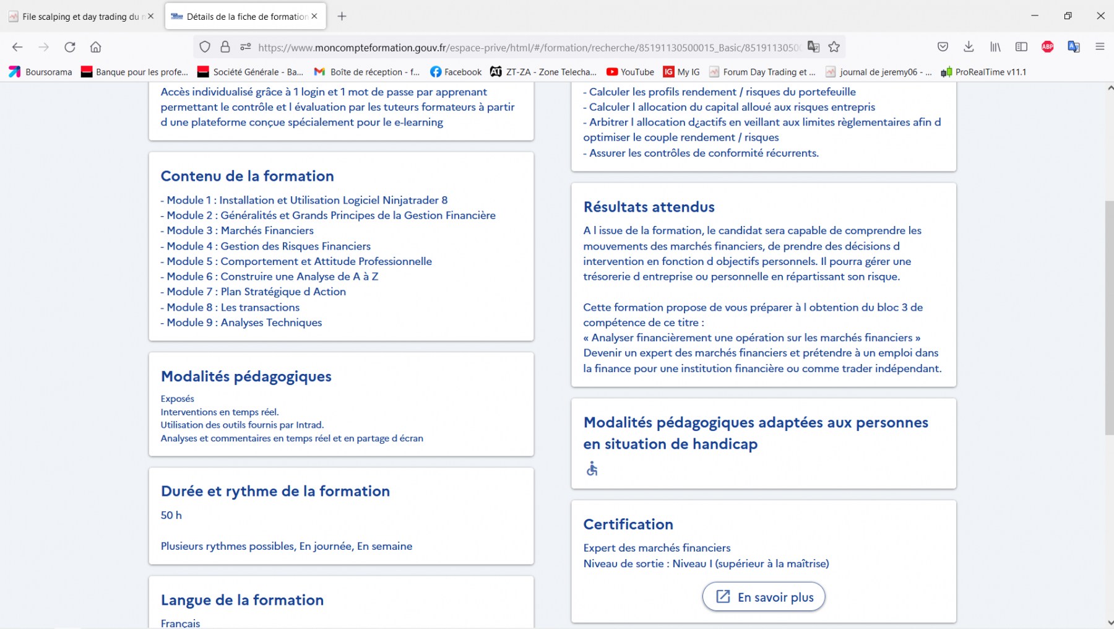Open the ProRealTime v11.1 bookmark

(984, 72)
